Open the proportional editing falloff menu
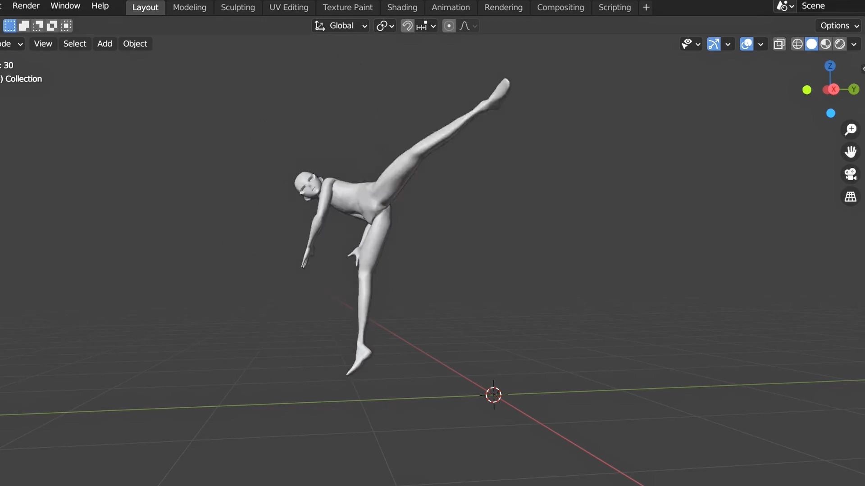865x486 pixels. point(468,26)
